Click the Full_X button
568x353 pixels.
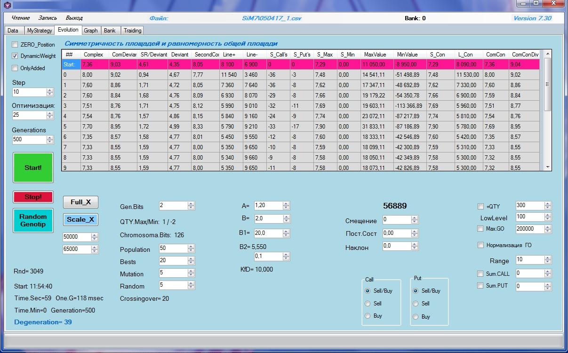pos(80,202)
